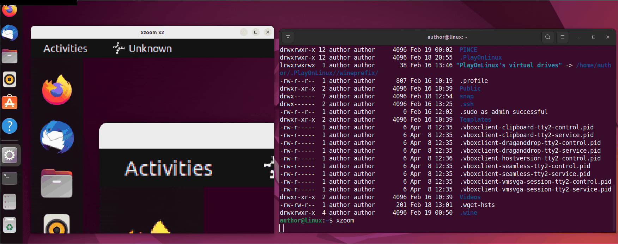Click the author@linux prompt text
618x244 pixels.
[301, 220]
